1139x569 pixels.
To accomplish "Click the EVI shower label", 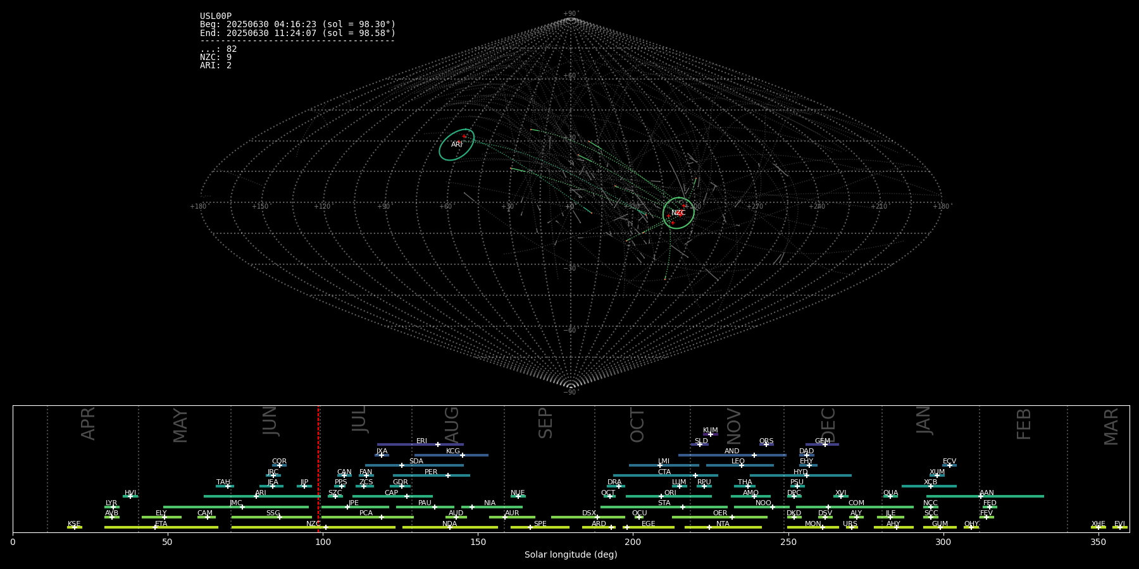I will 1119,524.
